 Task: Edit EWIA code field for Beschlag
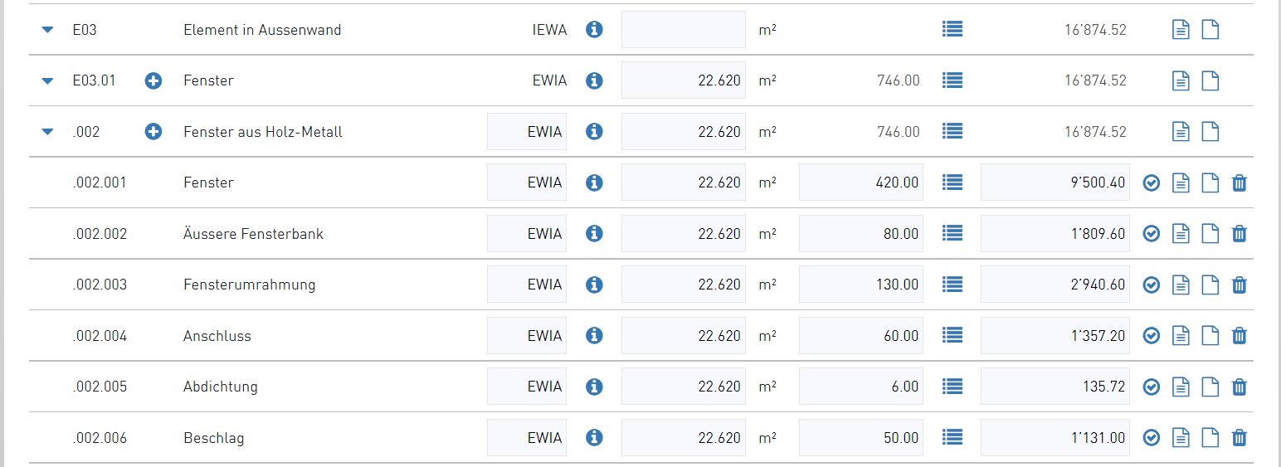[527, 438]
